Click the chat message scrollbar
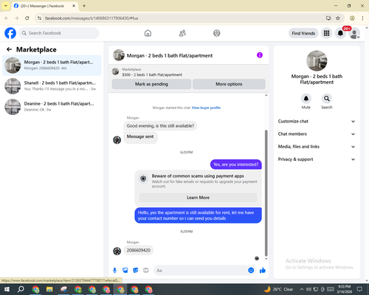 pyautogui.click(x=266, y=193)
